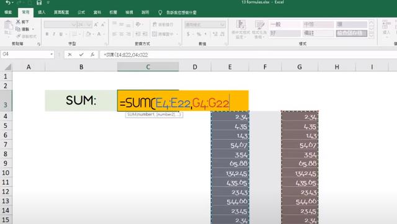Select column C header
Viewport: 397px width, 224px height.
(148, 67)
